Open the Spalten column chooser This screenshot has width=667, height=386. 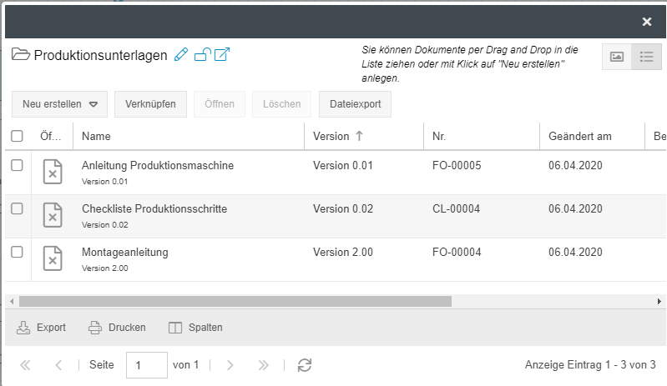[196, 328]
